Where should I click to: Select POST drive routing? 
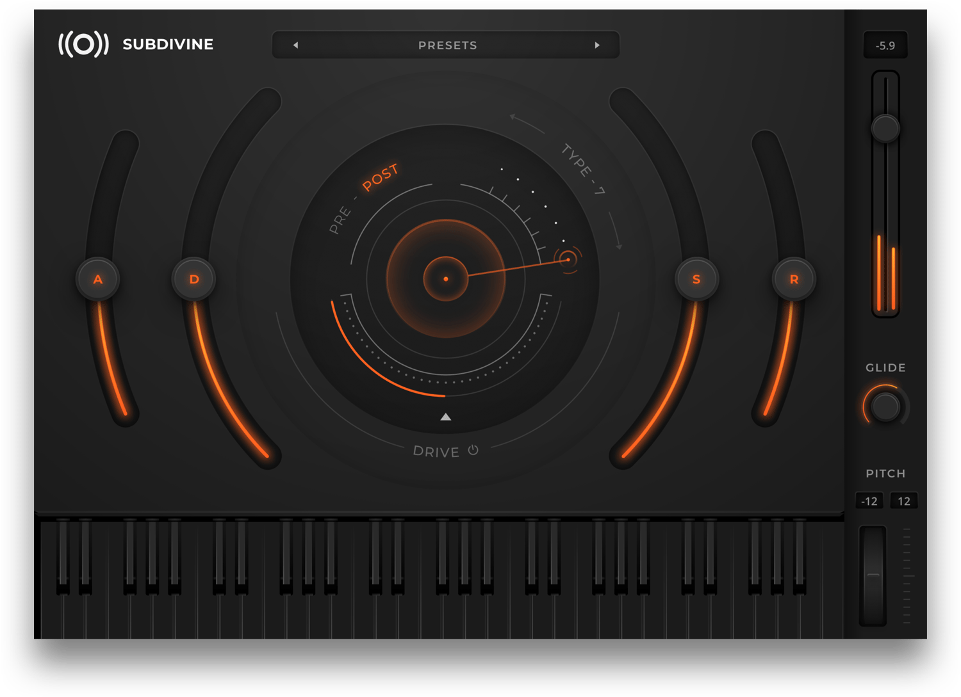point(381,177)
